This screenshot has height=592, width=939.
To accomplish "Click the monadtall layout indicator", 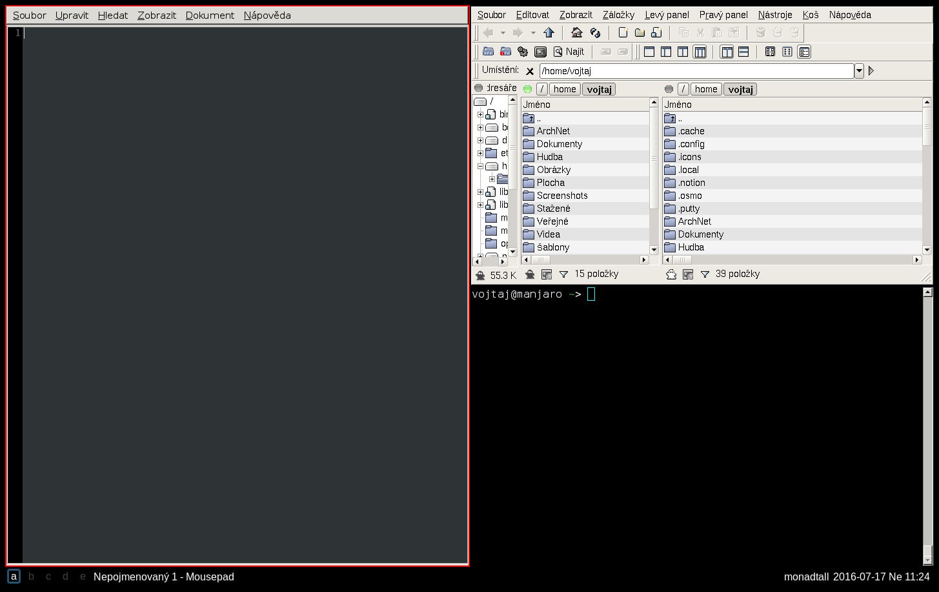I will pos(806,577).
